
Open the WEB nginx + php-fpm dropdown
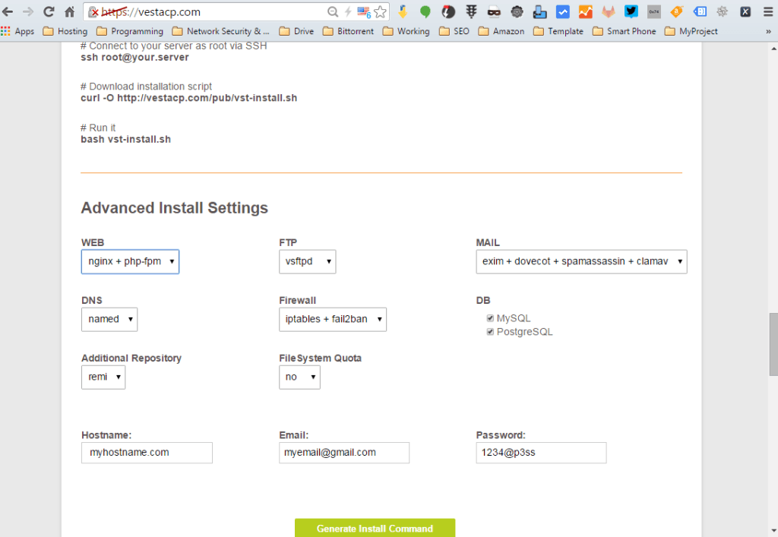pos(130,261)
